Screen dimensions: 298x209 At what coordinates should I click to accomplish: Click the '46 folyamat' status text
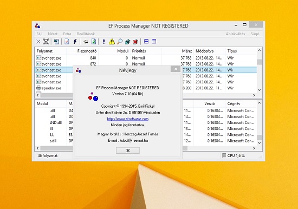click(48, 155)
